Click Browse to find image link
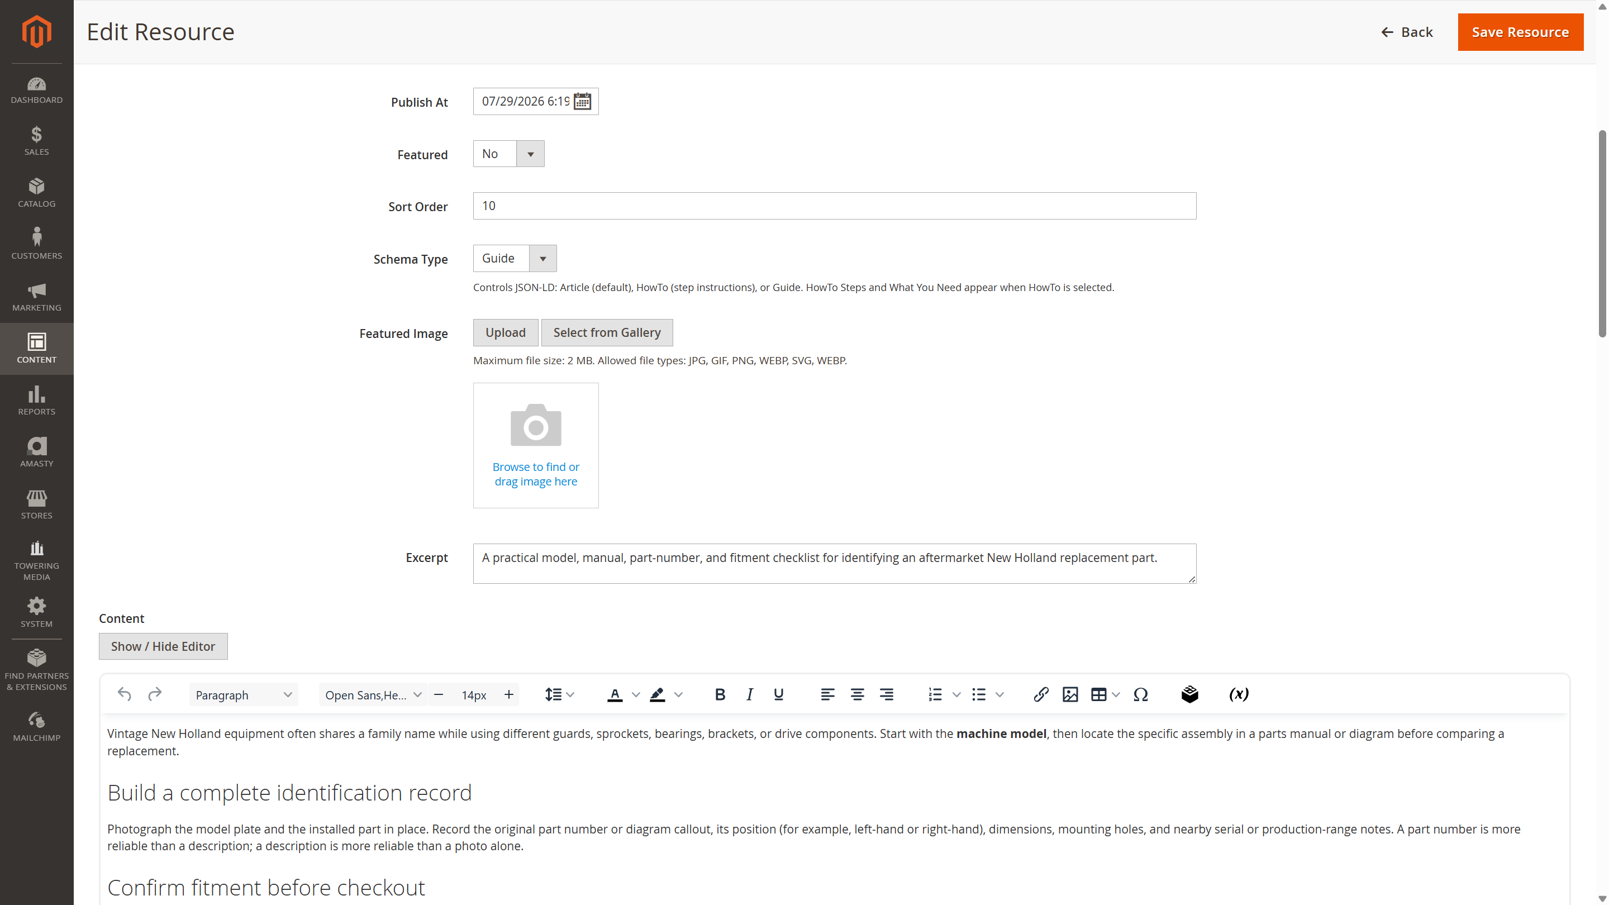The height and width of the screenshot is (905, 1609). 536,473
